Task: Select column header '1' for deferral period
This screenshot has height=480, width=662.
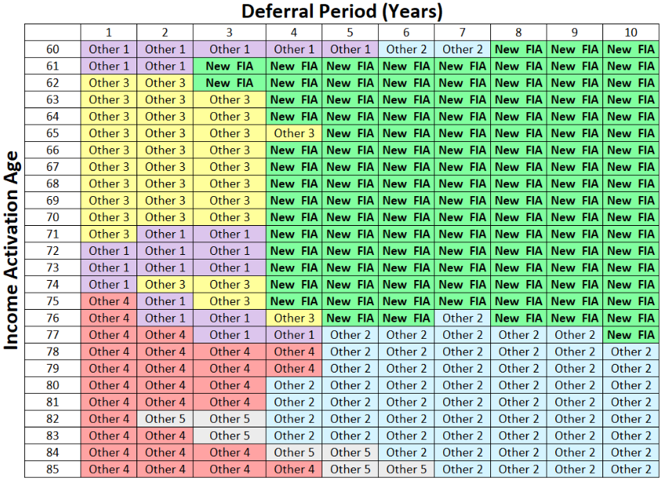Action: coord(109,32)
